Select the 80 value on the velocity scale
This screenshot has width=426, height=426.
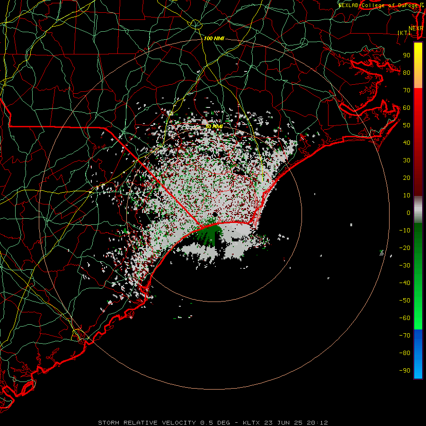[407, 73]
